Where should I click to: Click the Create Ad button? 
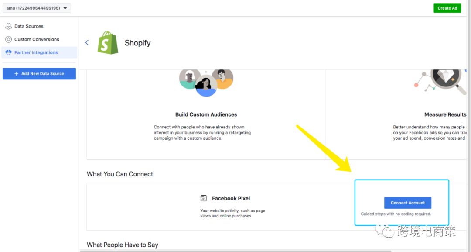pos(447,8)
